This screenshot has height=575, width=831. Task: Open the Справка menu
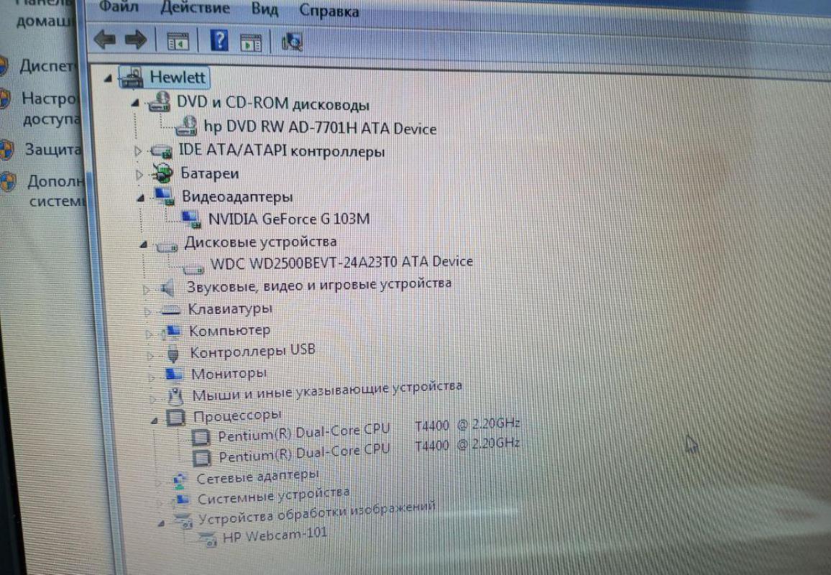329,11
